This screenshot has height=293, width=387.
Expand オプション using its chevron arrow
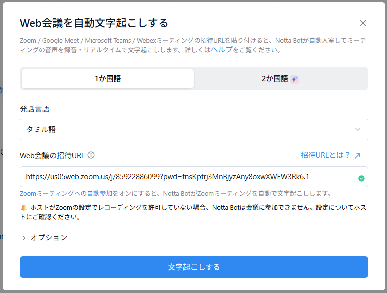click(24, 238)
